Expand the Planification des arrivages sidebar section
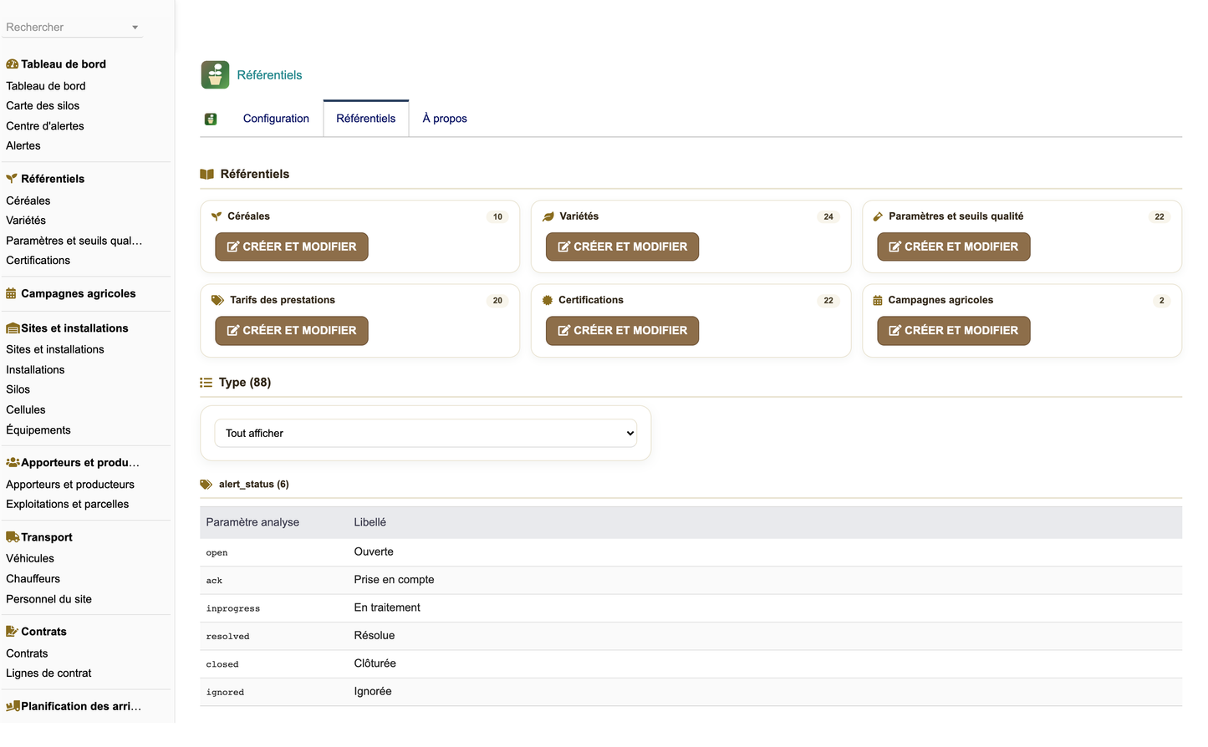Image resolution: width=1208 pixels, height=747 pixels. pyautogui.click(x=73, y=707)
